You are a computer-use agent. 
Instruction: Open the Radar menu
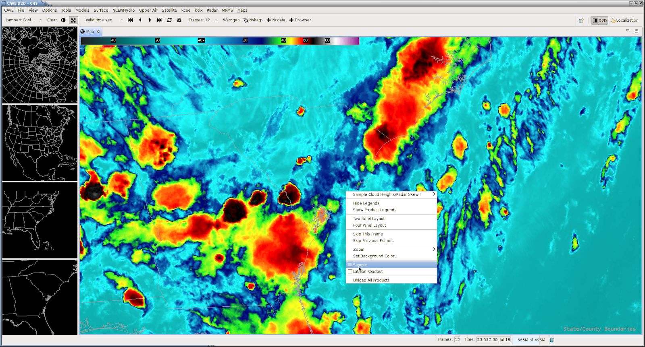(212, 10)
